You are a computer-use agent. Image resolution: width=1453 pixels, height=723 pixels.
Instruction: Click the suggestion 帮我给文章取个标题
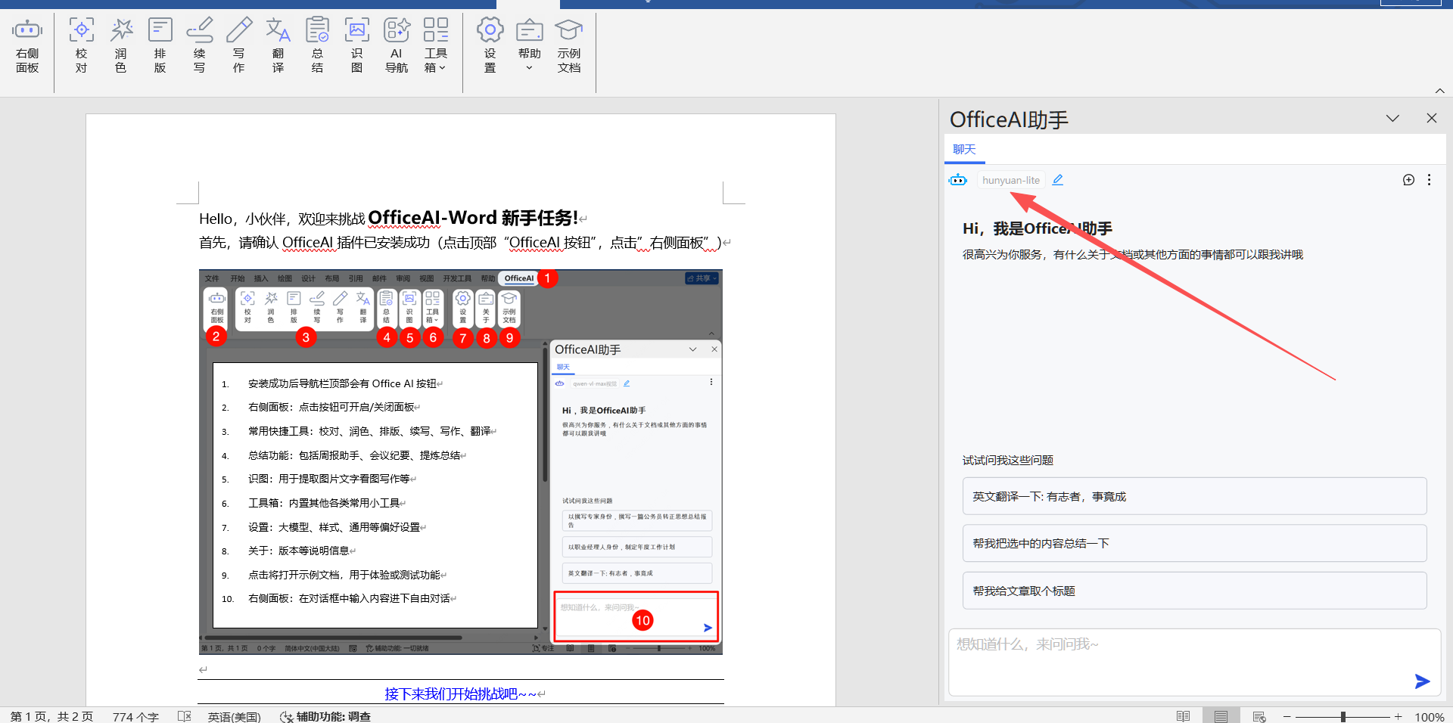tap(1194, 591)
